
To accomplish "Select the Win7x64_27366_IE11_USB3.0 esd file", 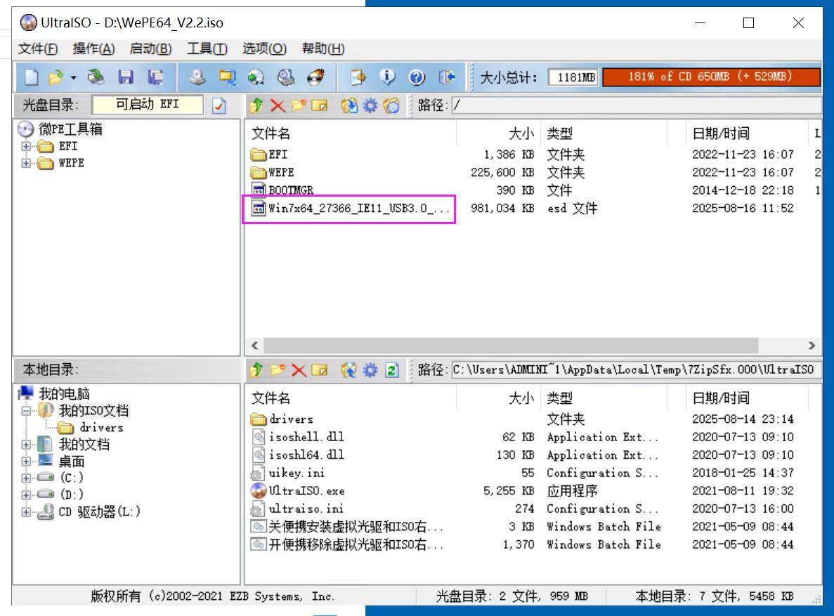I will click(350, 209).
